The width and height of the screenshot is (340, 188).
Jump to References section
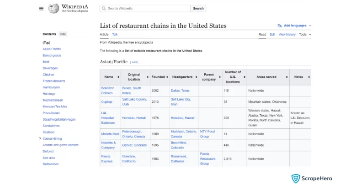pyautogui.click(x=51, y=164)
